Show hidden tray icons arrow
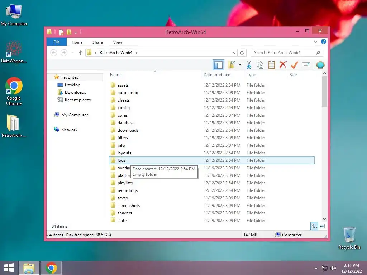Screen dimensions: 367x275 coord(316,268)
